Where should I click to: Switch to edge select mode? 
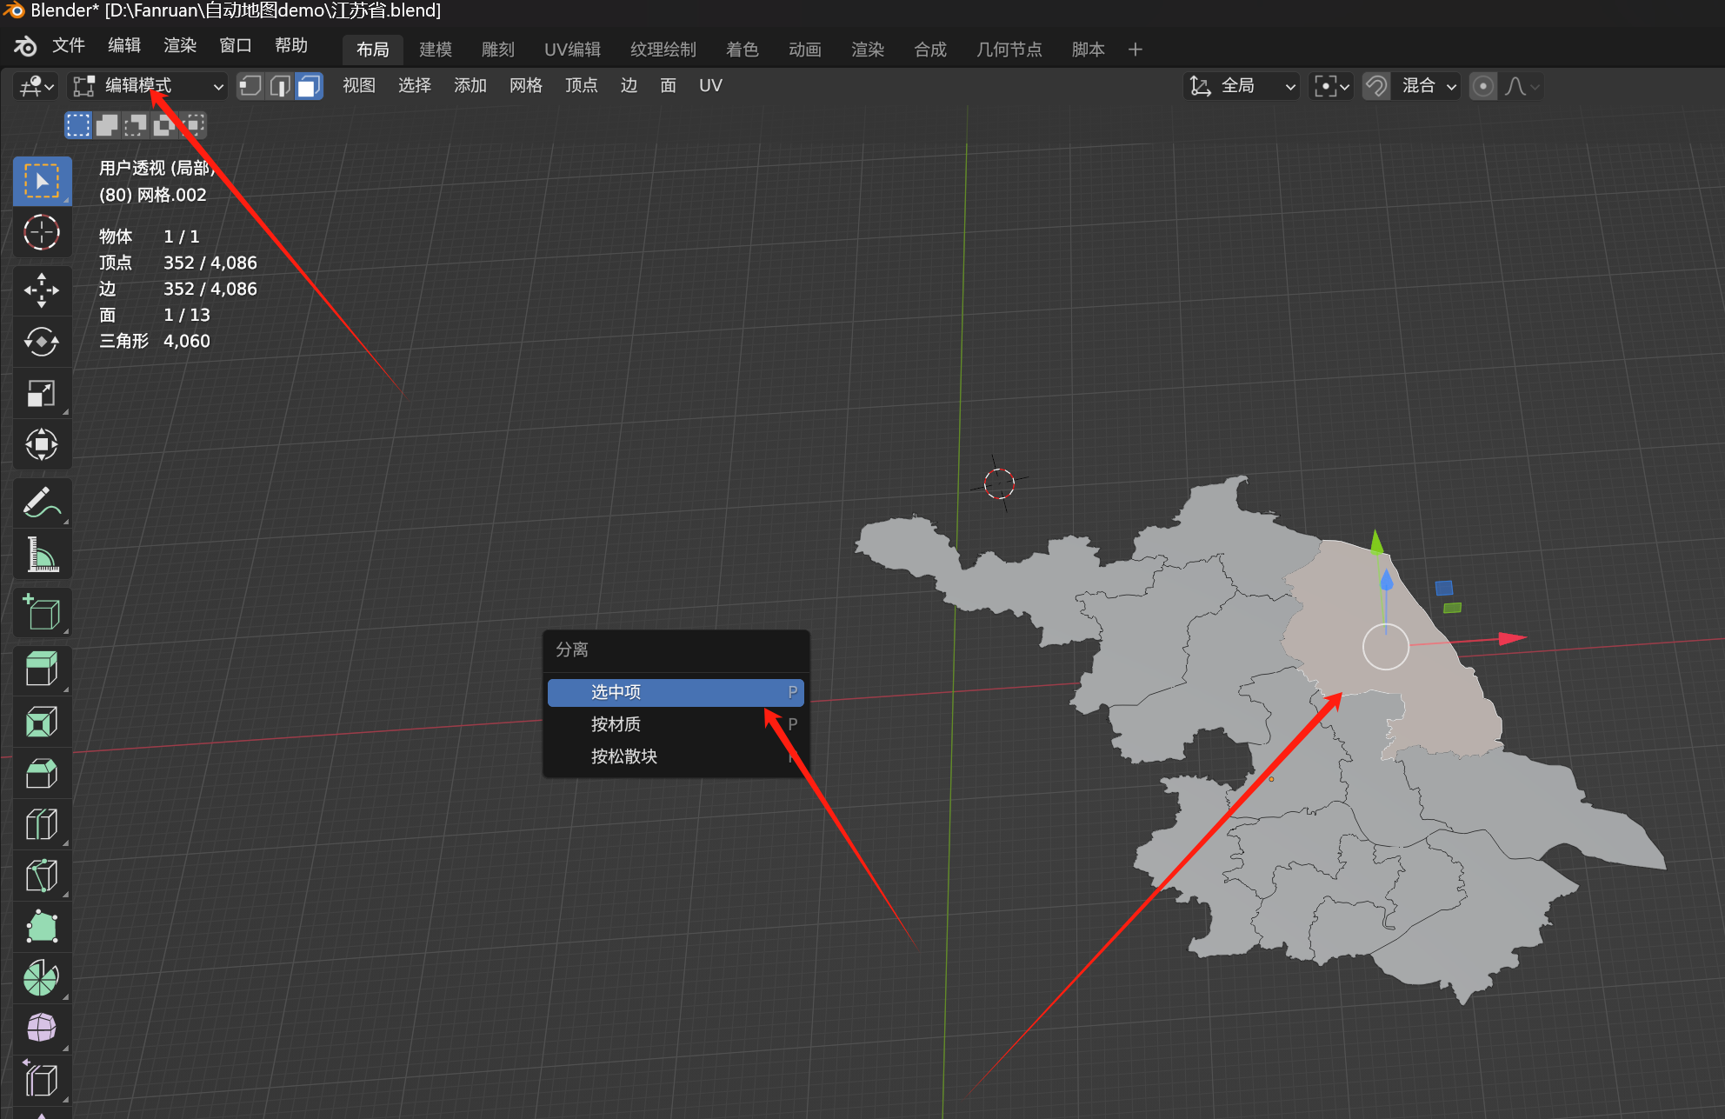(x=280, y=86)
